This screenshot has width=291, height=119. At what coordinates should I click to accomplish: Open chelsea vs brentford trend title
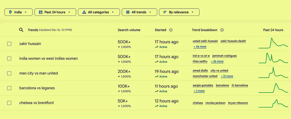click(x=36, y=103)
